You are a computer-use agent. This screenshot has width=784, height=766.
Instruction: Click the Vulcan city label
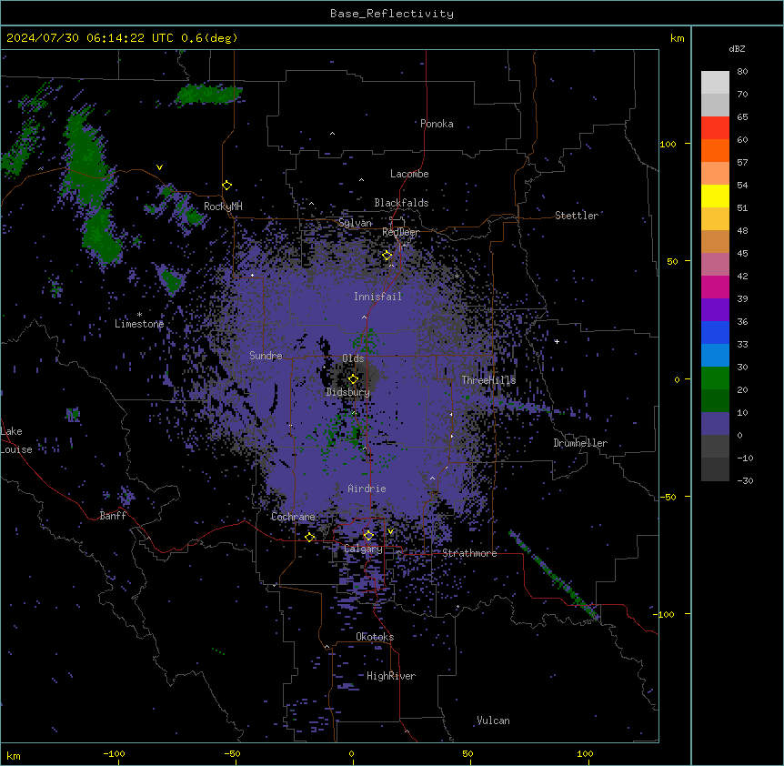[493, 721]
